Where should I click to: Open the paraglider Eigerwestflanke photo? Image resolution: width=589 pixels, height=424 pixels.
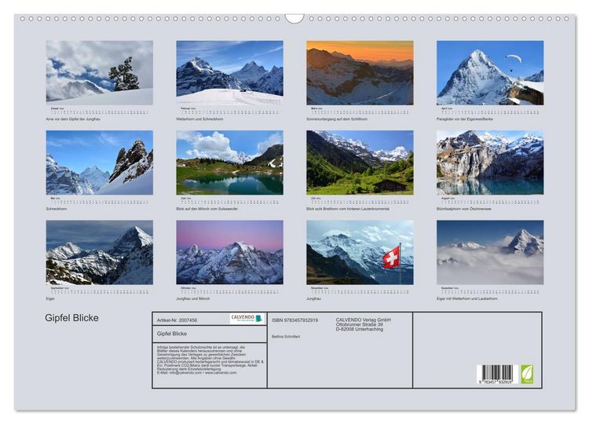pyautogui.click(x=490, y=73)
